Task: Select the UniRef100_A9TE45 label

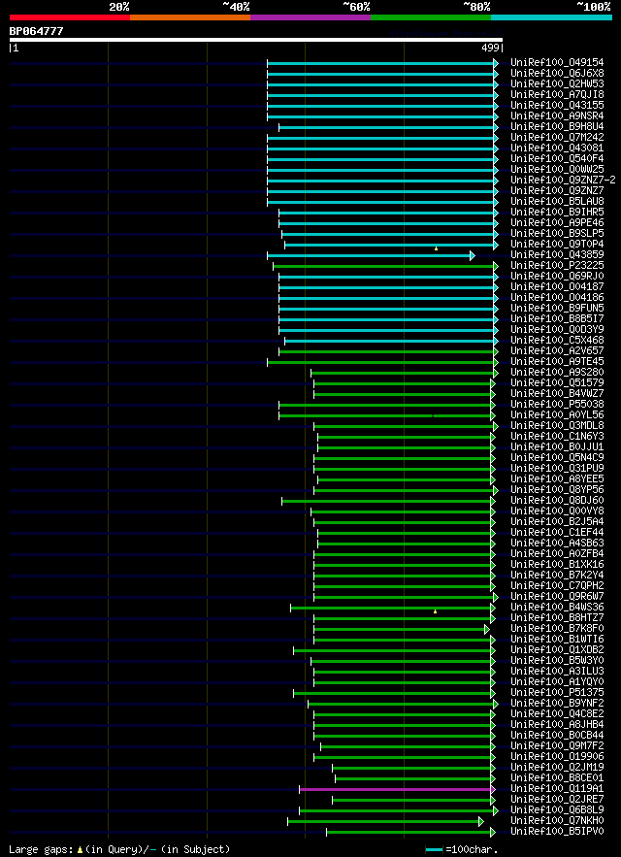Action: click(557, 362)
